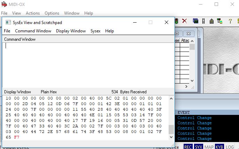The width and height of the screenshot is (239, 149).
Task: Click the birdcage toolbar icon
Action: tap(211, 21)
